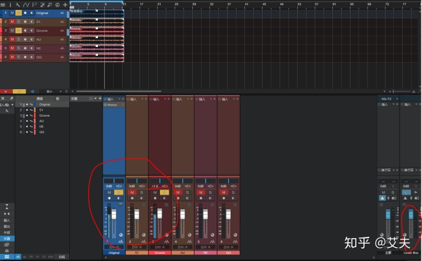Image resolution: width=422 pixels, height=261 pixels.
Task: Open channel editor icon on S1 strip
Action: pos(144,242)
